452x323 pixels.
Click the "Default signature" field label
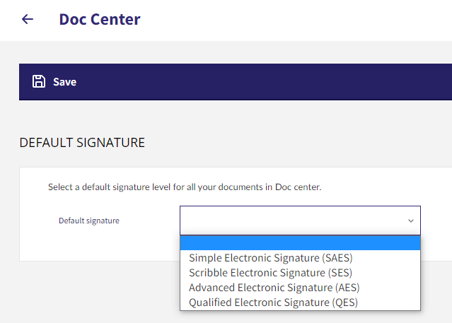(x=89, y=221)
